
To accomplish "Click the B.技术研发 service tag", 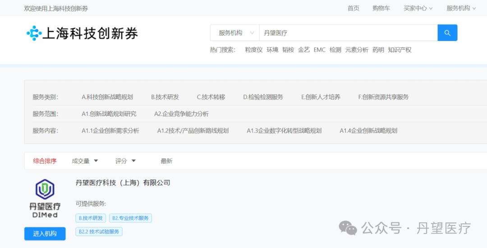I will pos(91,218).
